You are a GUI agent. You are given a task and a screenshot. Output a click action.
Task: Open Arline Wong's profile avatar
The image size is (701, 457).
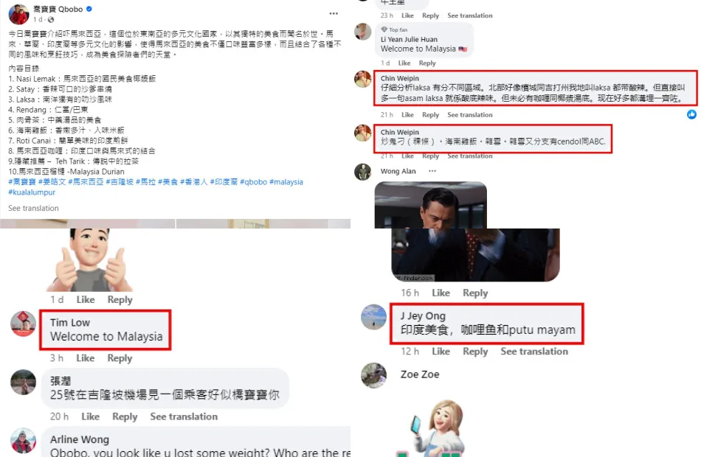click(24, 441)
